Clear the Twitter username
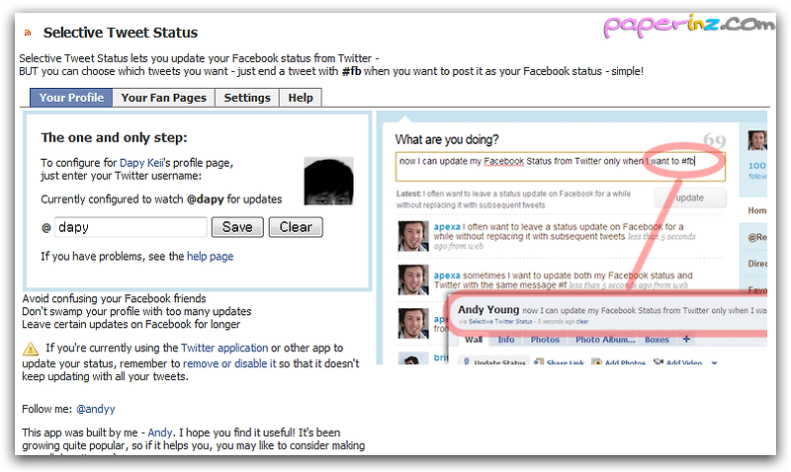Image resolution: width=791 pixels, height=472 pixels. (x=296, y=227)
